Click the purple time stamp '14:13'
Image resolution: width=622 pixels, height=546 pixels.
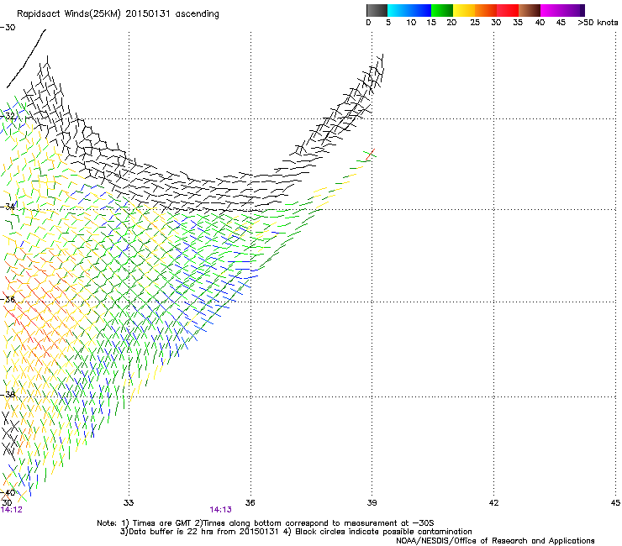pyautogui.click(x=220, y=510)
